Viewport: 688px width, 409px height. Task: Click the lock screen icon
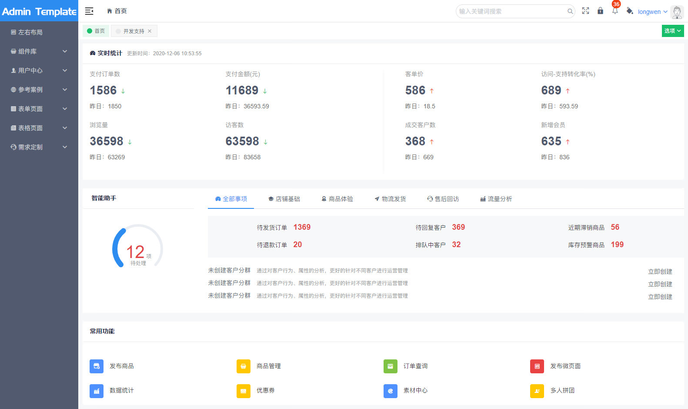[x=600, y=11]
